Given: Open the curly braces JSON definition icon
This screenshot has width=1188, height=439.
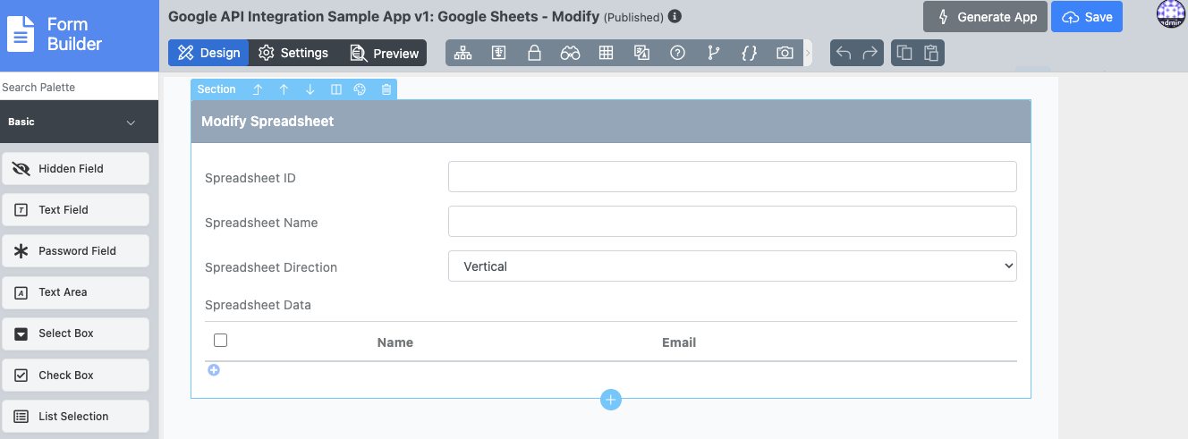Looking at the screenshot, I should coord(749,53).
